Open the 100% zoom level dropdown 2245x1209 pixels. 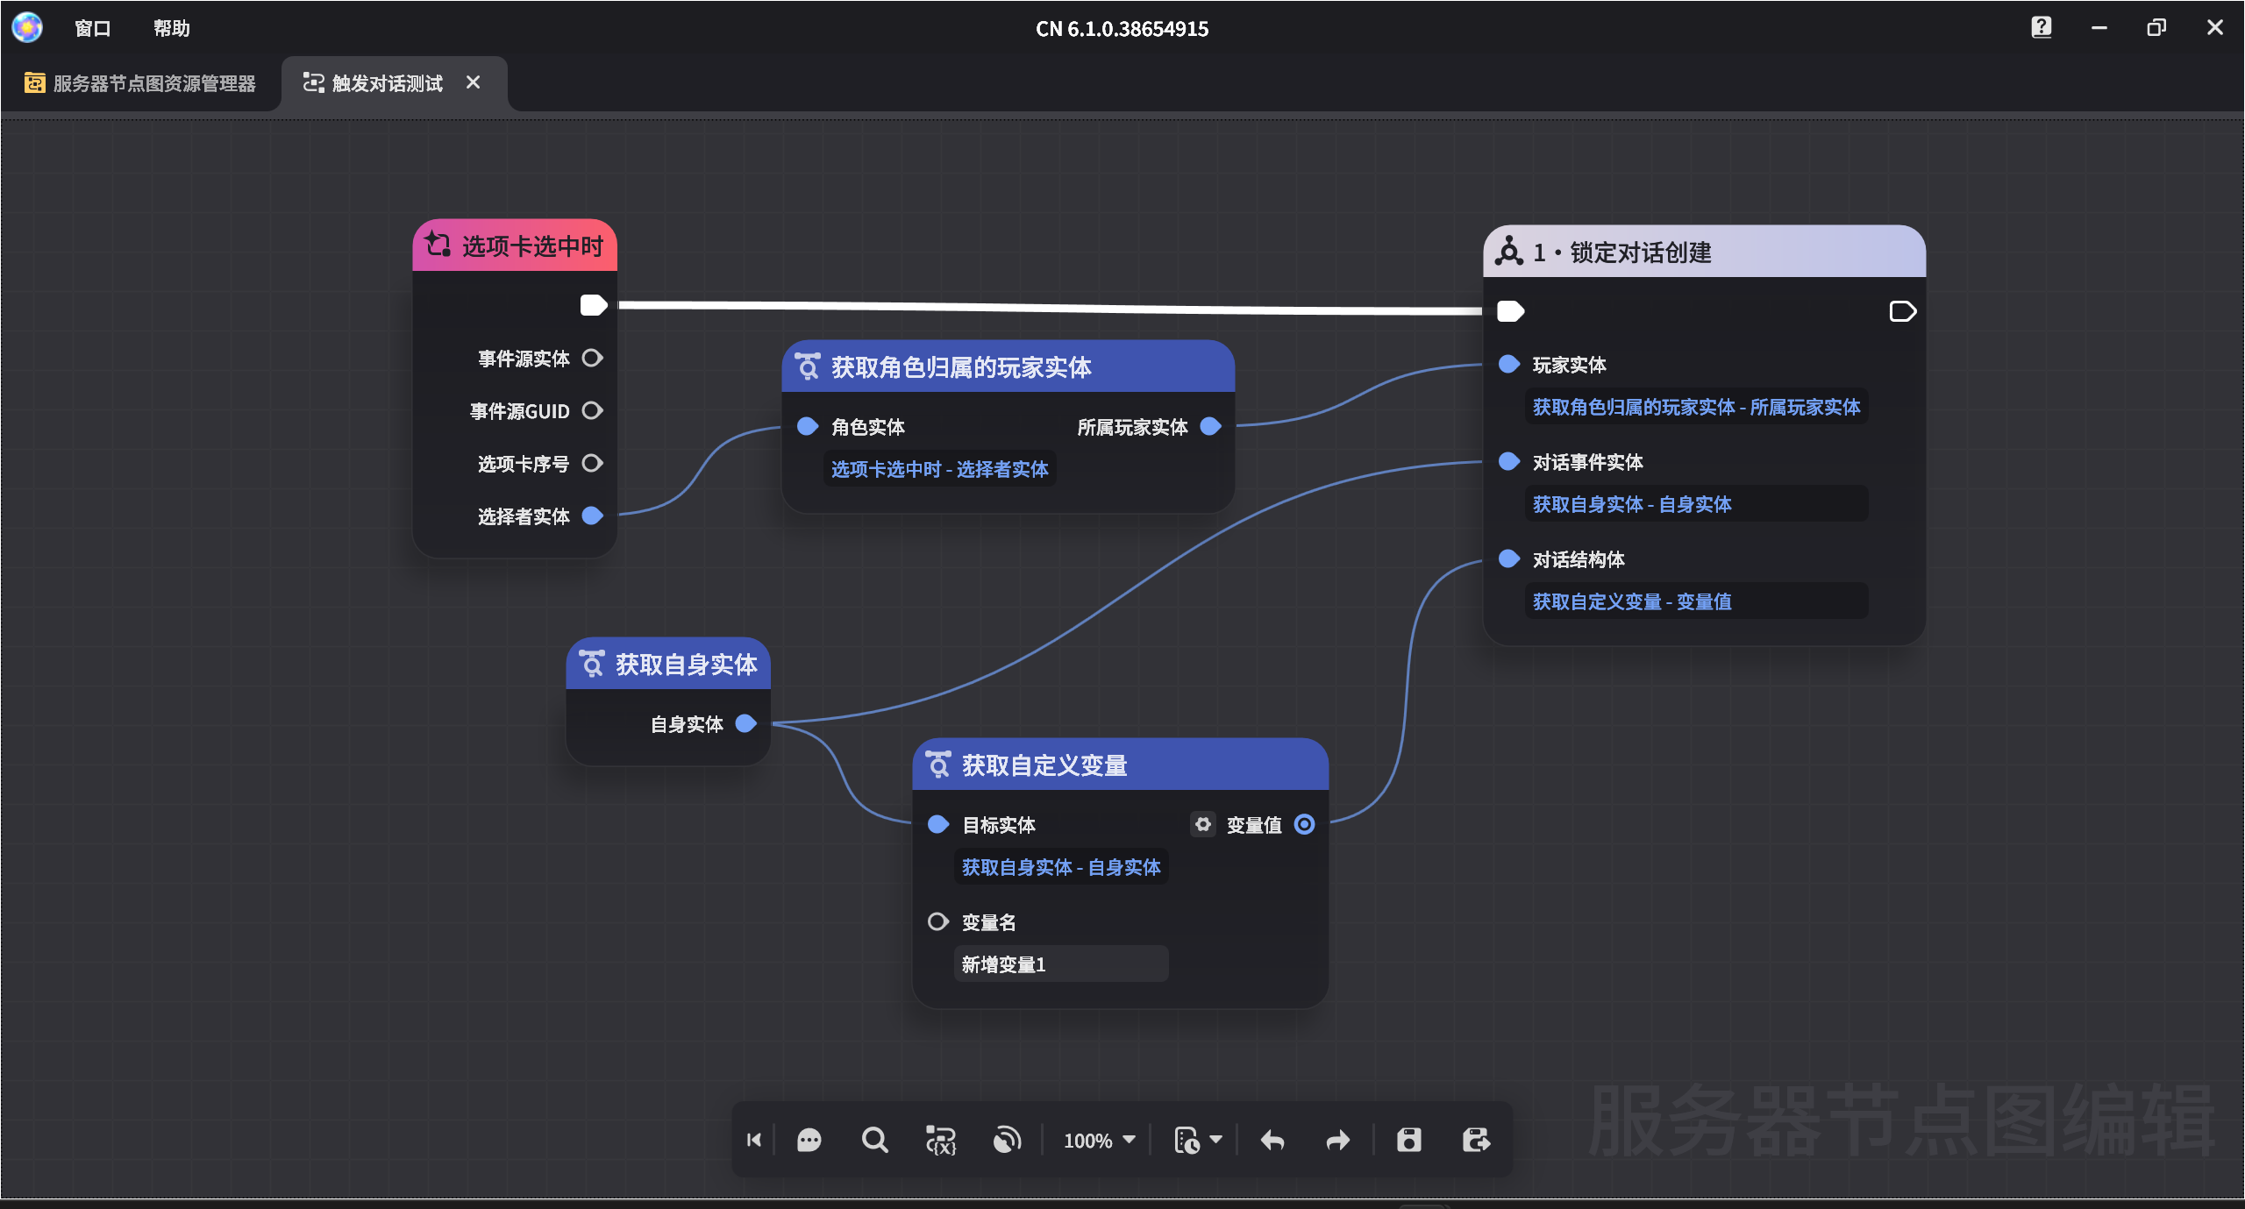pyautogui.click(x=1100, y=1140)
